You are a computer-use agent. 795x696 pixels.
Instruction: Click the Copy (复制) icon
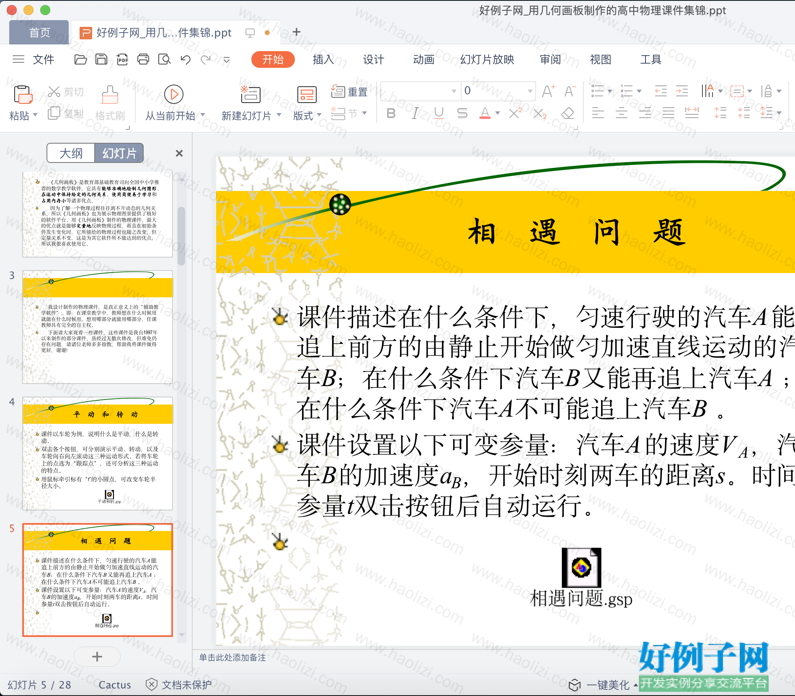(54, 113)
